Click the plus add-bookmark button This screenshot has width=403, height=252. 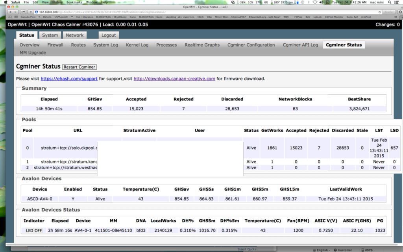click(31, 12)
